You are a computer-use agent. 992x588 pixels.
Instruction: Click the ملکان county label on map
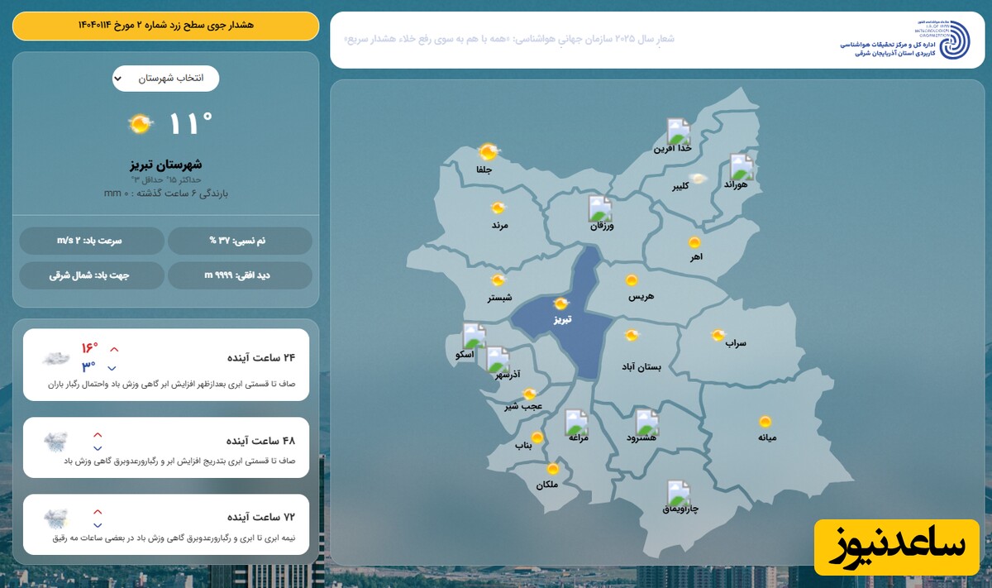pyautogui.click(x=547, y=485)
